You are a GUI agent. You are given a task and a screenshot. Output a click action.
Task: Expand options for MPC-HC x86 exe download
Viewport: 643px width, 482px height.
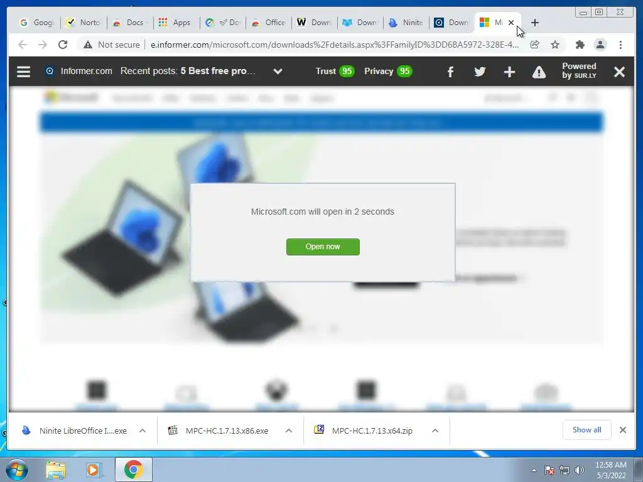click(289, 431)
